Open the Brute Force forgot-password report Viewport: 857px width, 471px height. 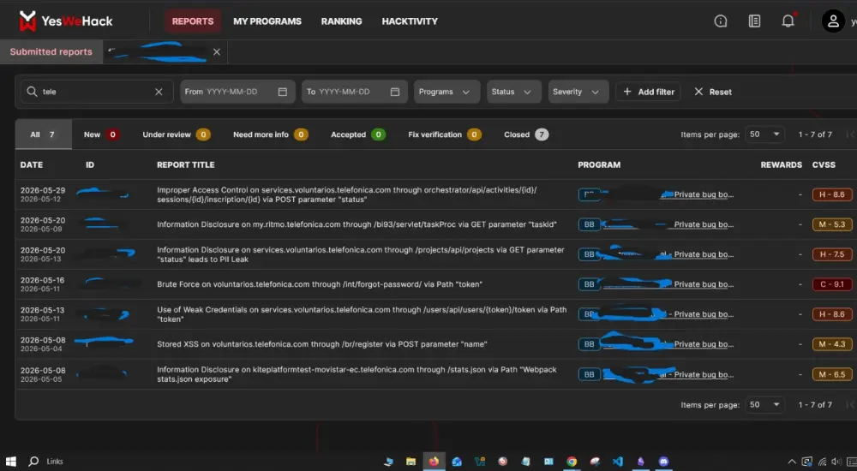[x=319, y=284]
